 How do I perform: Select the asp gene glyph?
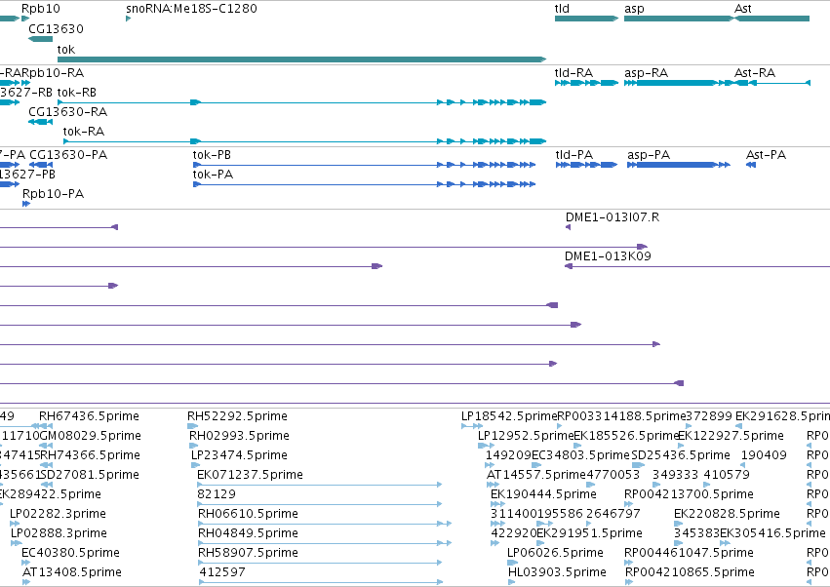[x=679, y=19]
